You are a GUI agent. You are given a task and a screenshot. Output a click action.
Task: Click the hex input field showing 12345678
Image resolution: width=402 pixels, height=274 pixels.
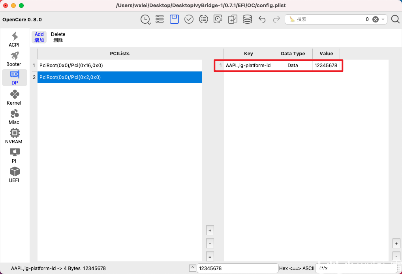238,268
